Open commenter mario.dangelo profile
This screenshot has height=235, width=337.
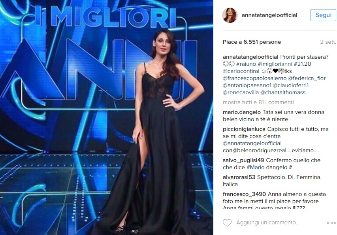point(241,112)
